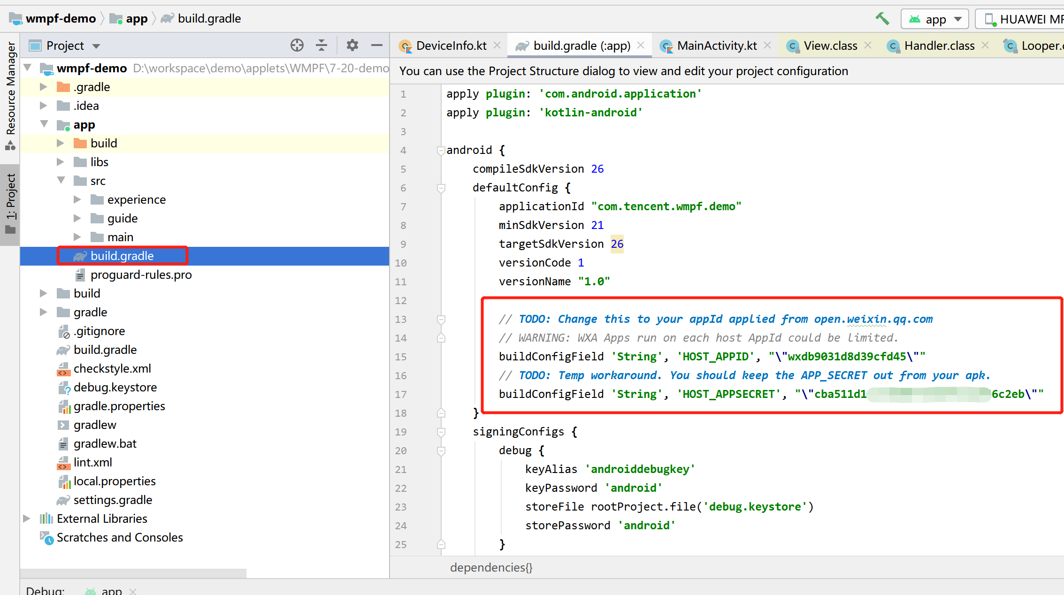Switch to the MainActivity.kt tab
The width and height of the screenshot is (1064, 595).
(x=716, y=46)
